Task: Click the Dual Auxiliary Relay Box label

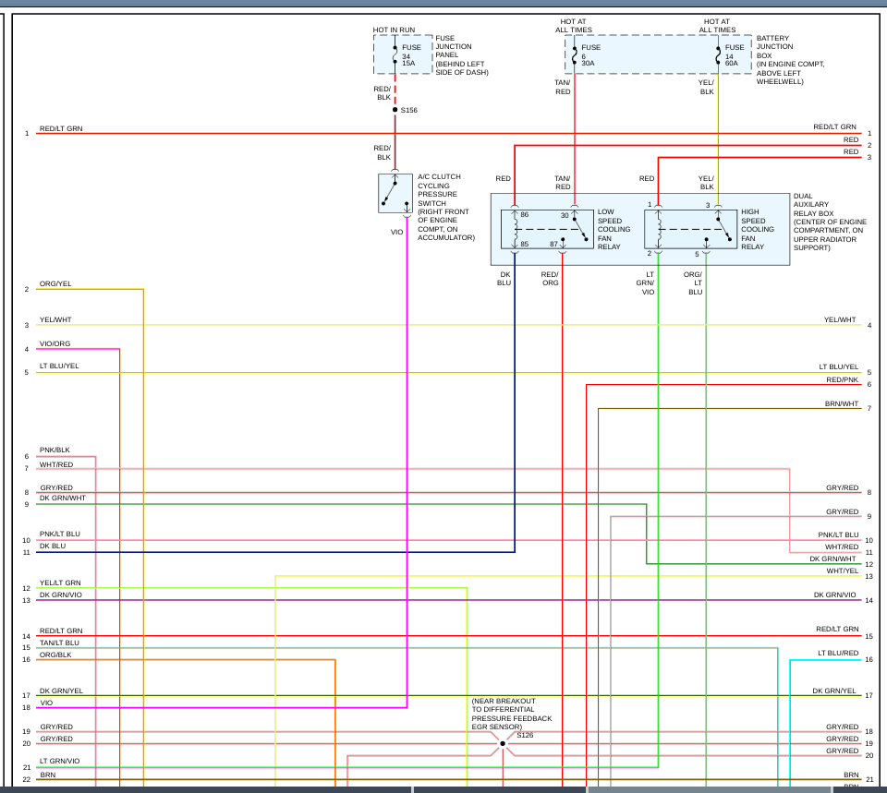Action: pos(830,222)
